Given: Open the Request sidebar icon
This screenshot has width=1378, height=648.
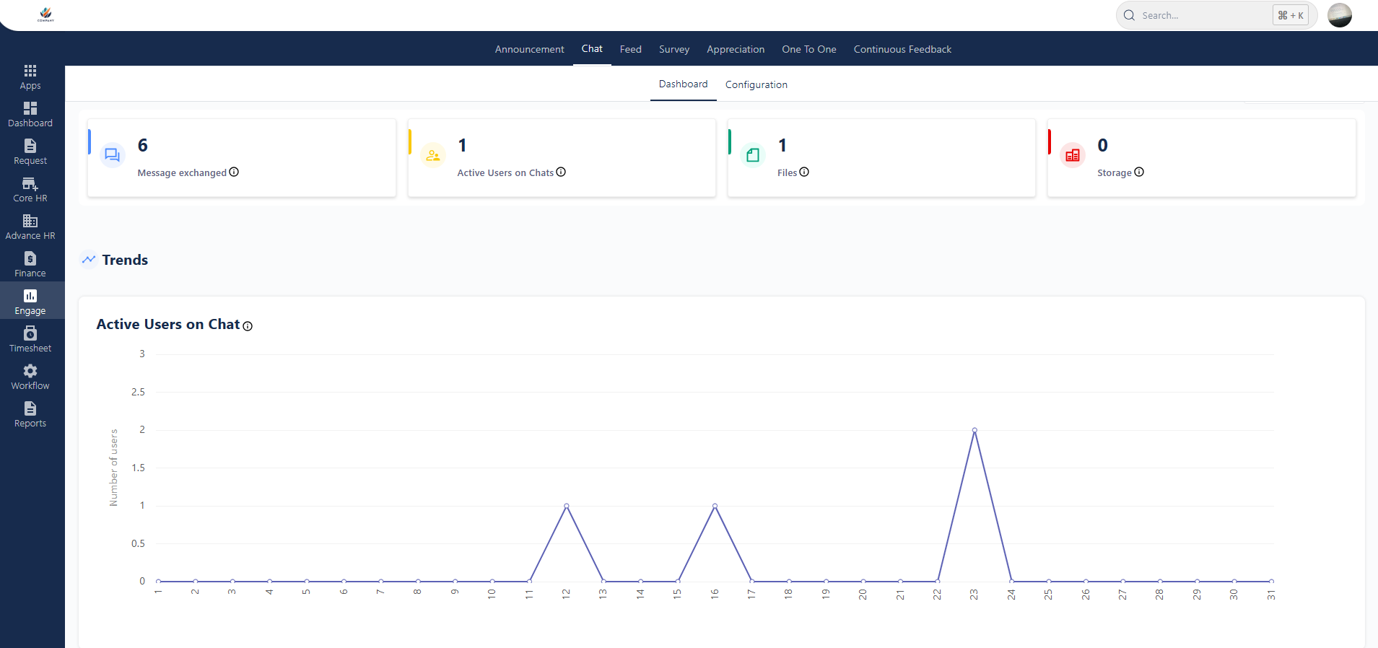Looking at the screenshot, I should click(30, 146).
